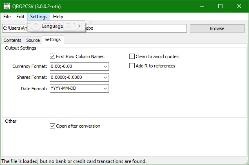Viewport: 249px width, 165px height.
Task: Click the file path input field
Action: [94, 28]
